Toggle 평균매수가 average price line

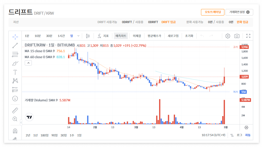(154, 36)
